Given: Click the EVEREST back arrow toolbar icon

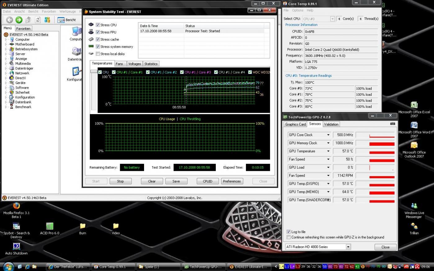Looking at the screenshot, I should (x=10, y=20).
